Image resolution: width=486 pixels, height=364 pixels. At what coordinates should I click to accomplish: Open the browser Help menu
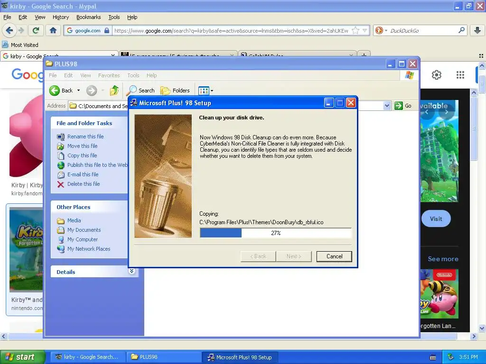coord(132,17)
